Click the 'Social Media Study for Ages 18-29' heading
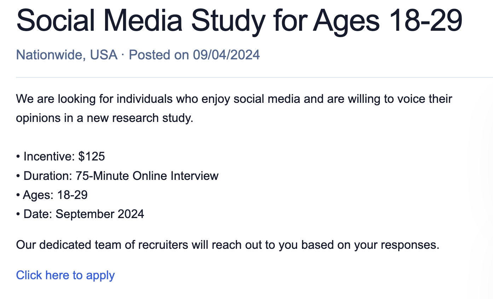 point(239,20)
